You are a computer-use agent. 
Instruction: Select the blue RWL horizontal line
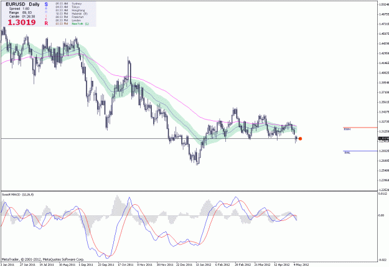(x=360, y=151)
